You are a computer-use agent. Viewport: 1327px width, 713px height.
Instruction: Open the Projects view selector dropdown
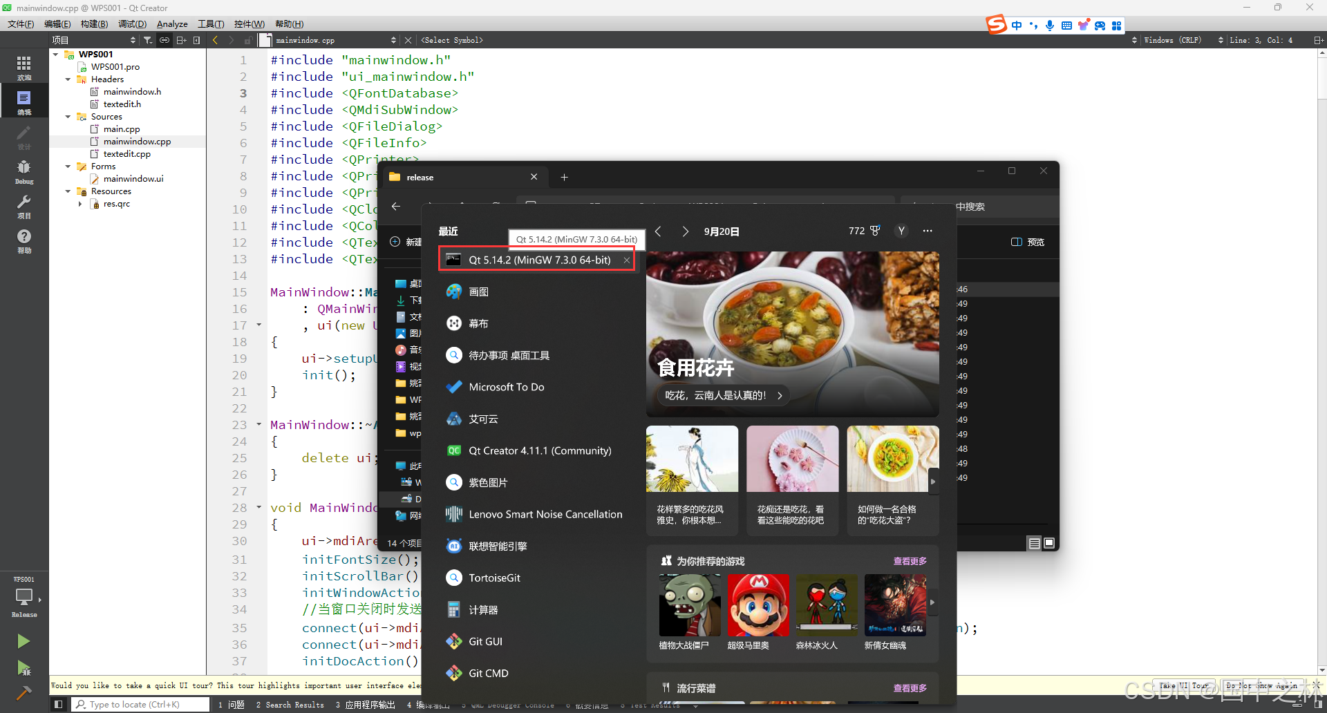pos(95,40)
